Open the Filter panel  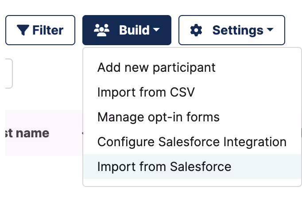[x=40, y=30]
